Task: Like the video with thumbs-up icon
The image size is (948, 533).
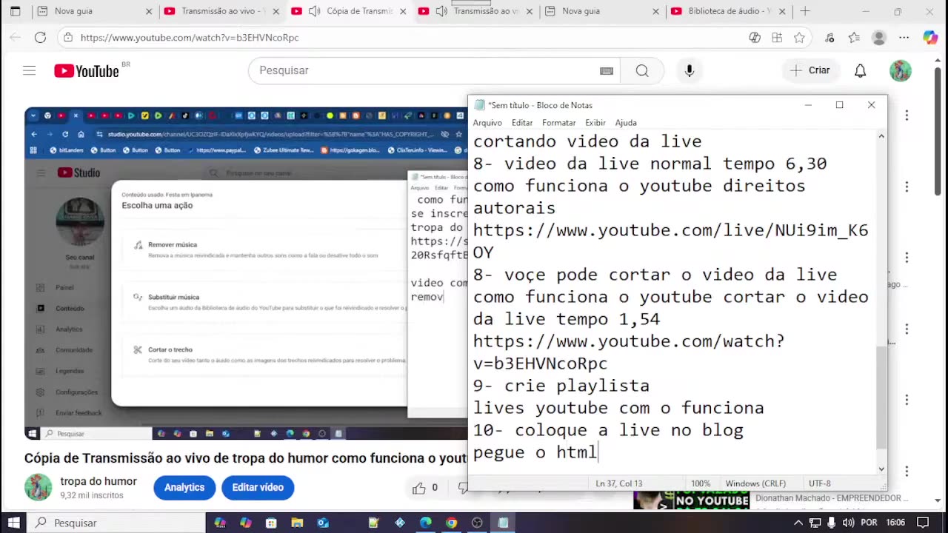Action: [419, 488]
